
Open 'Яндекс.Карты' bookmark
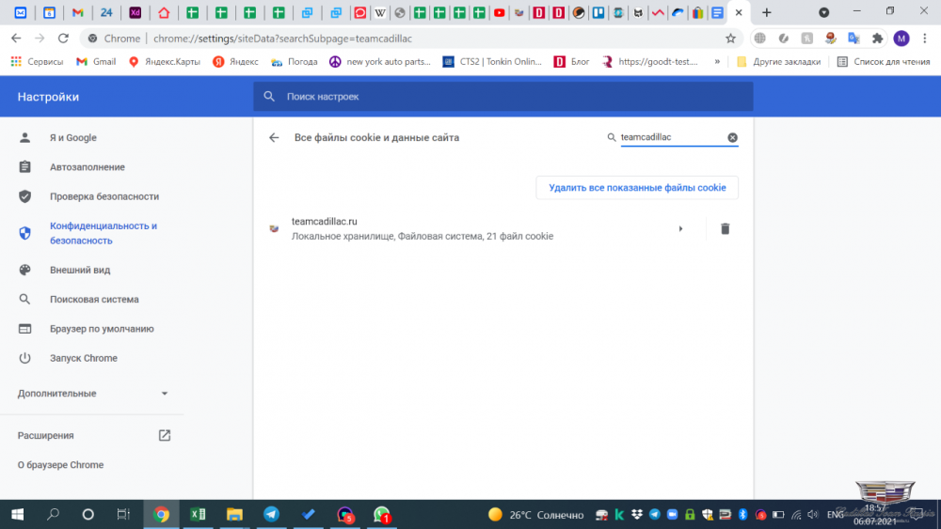click(x=165, y=62)
